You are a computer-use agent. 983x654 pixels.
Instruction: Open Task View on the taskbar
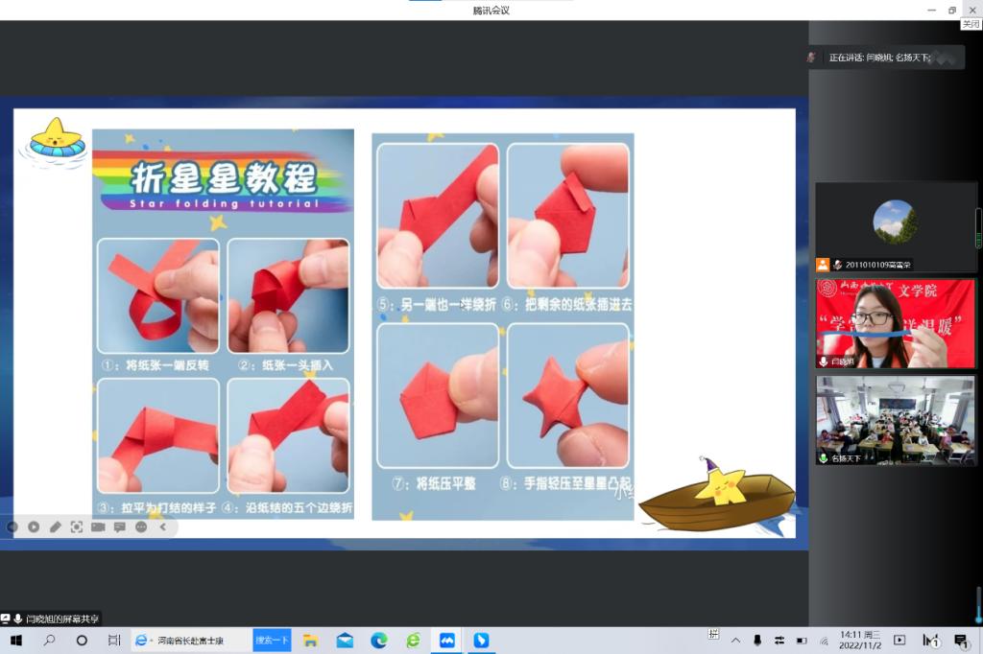tap(114, 640)
